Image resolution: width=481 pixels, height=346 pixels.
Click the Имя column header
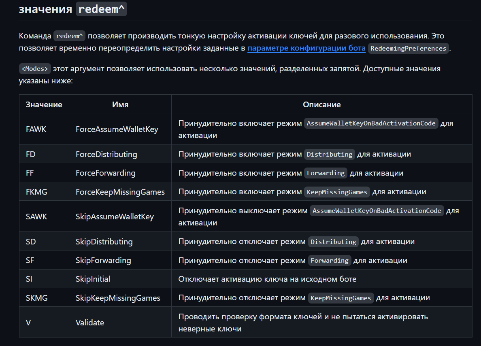120,104
